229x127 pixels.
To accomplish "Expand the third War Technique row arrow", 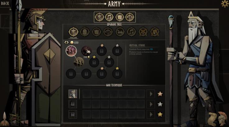I will click(x=151, y=114).
